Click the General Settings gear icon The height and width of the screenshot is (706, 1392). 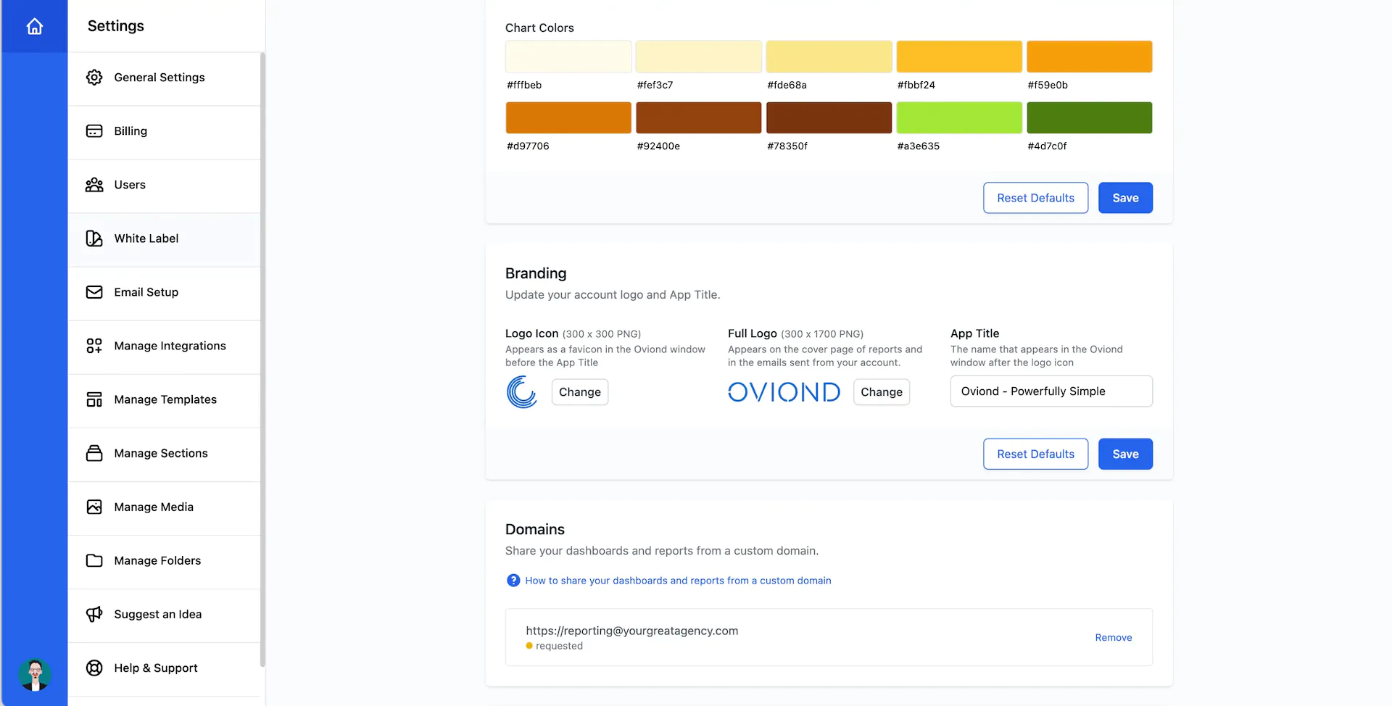[x=94, y=78]
